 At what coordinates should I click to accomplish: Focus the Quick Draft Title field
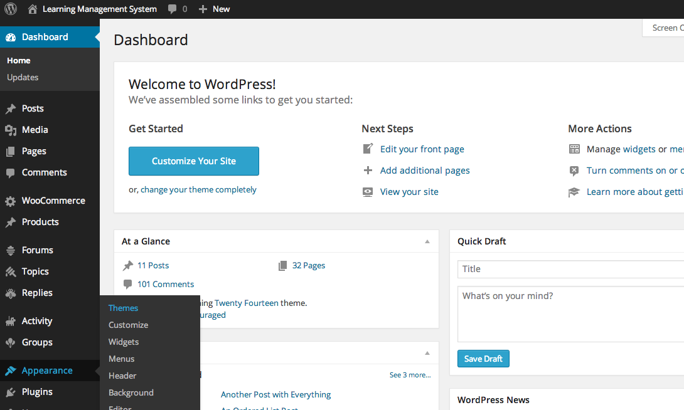pyautogui.click(x=570, y=270)
